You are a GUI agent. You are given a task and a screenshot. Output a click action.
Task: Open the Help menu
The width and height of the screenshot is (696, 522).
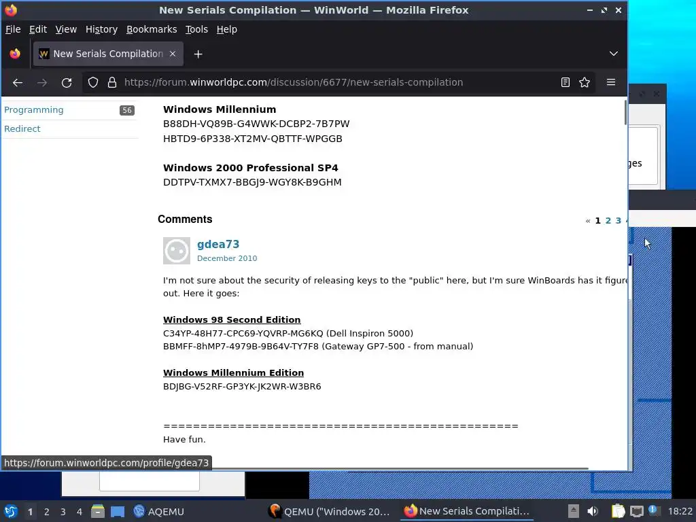click(226, 29)
